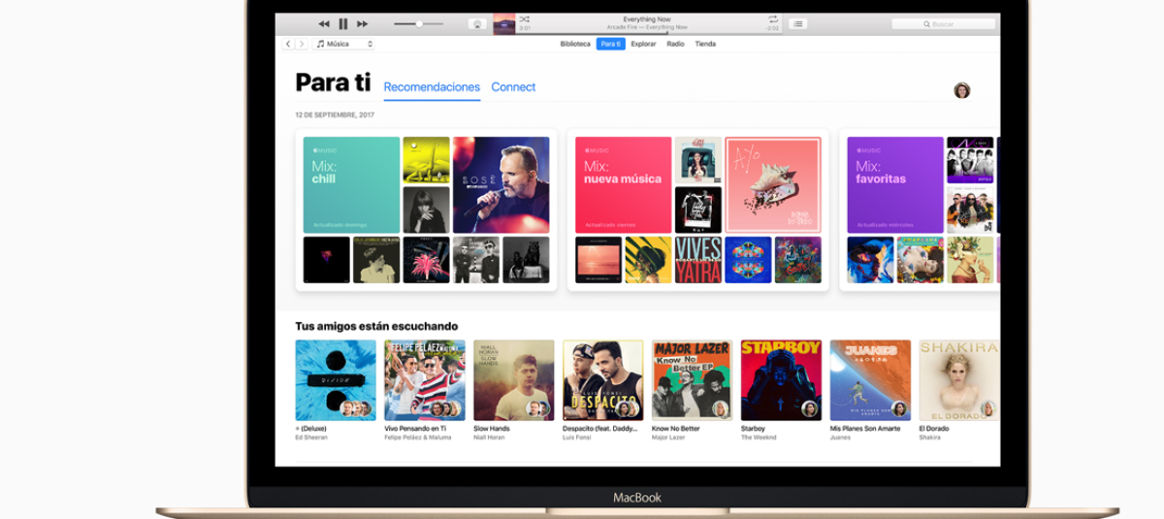
Task: Toggle repeat mode
Action: (x=773, y=18)
